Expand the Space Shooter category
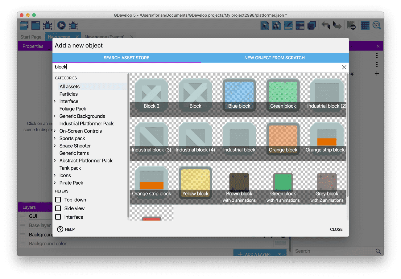Image resolution: width=401 pixels, height=279 pixels. 55,146
